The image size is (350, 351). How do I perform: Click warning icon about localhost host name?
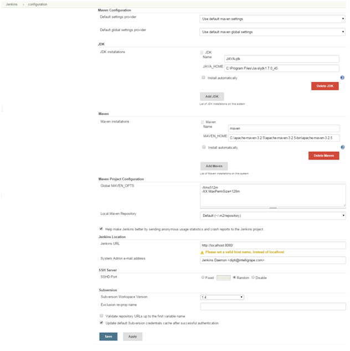[202, 252]
